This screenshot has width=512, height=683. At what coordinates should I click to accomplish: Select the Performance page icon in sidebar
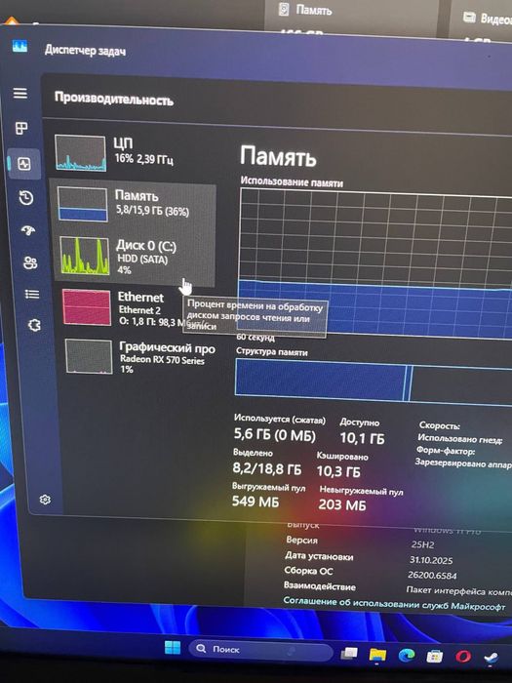(24, 164)
